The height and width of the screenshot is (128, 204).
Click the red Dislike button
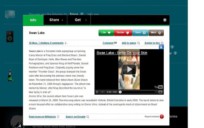click(123, 33)
